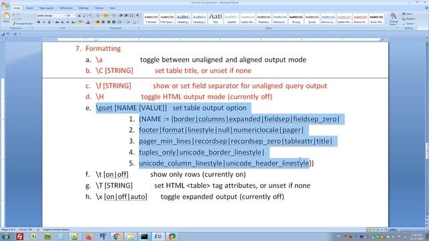Apply the No Spacing style
Viewport: 429px width, 241px height.
click(x=167, y=19)
